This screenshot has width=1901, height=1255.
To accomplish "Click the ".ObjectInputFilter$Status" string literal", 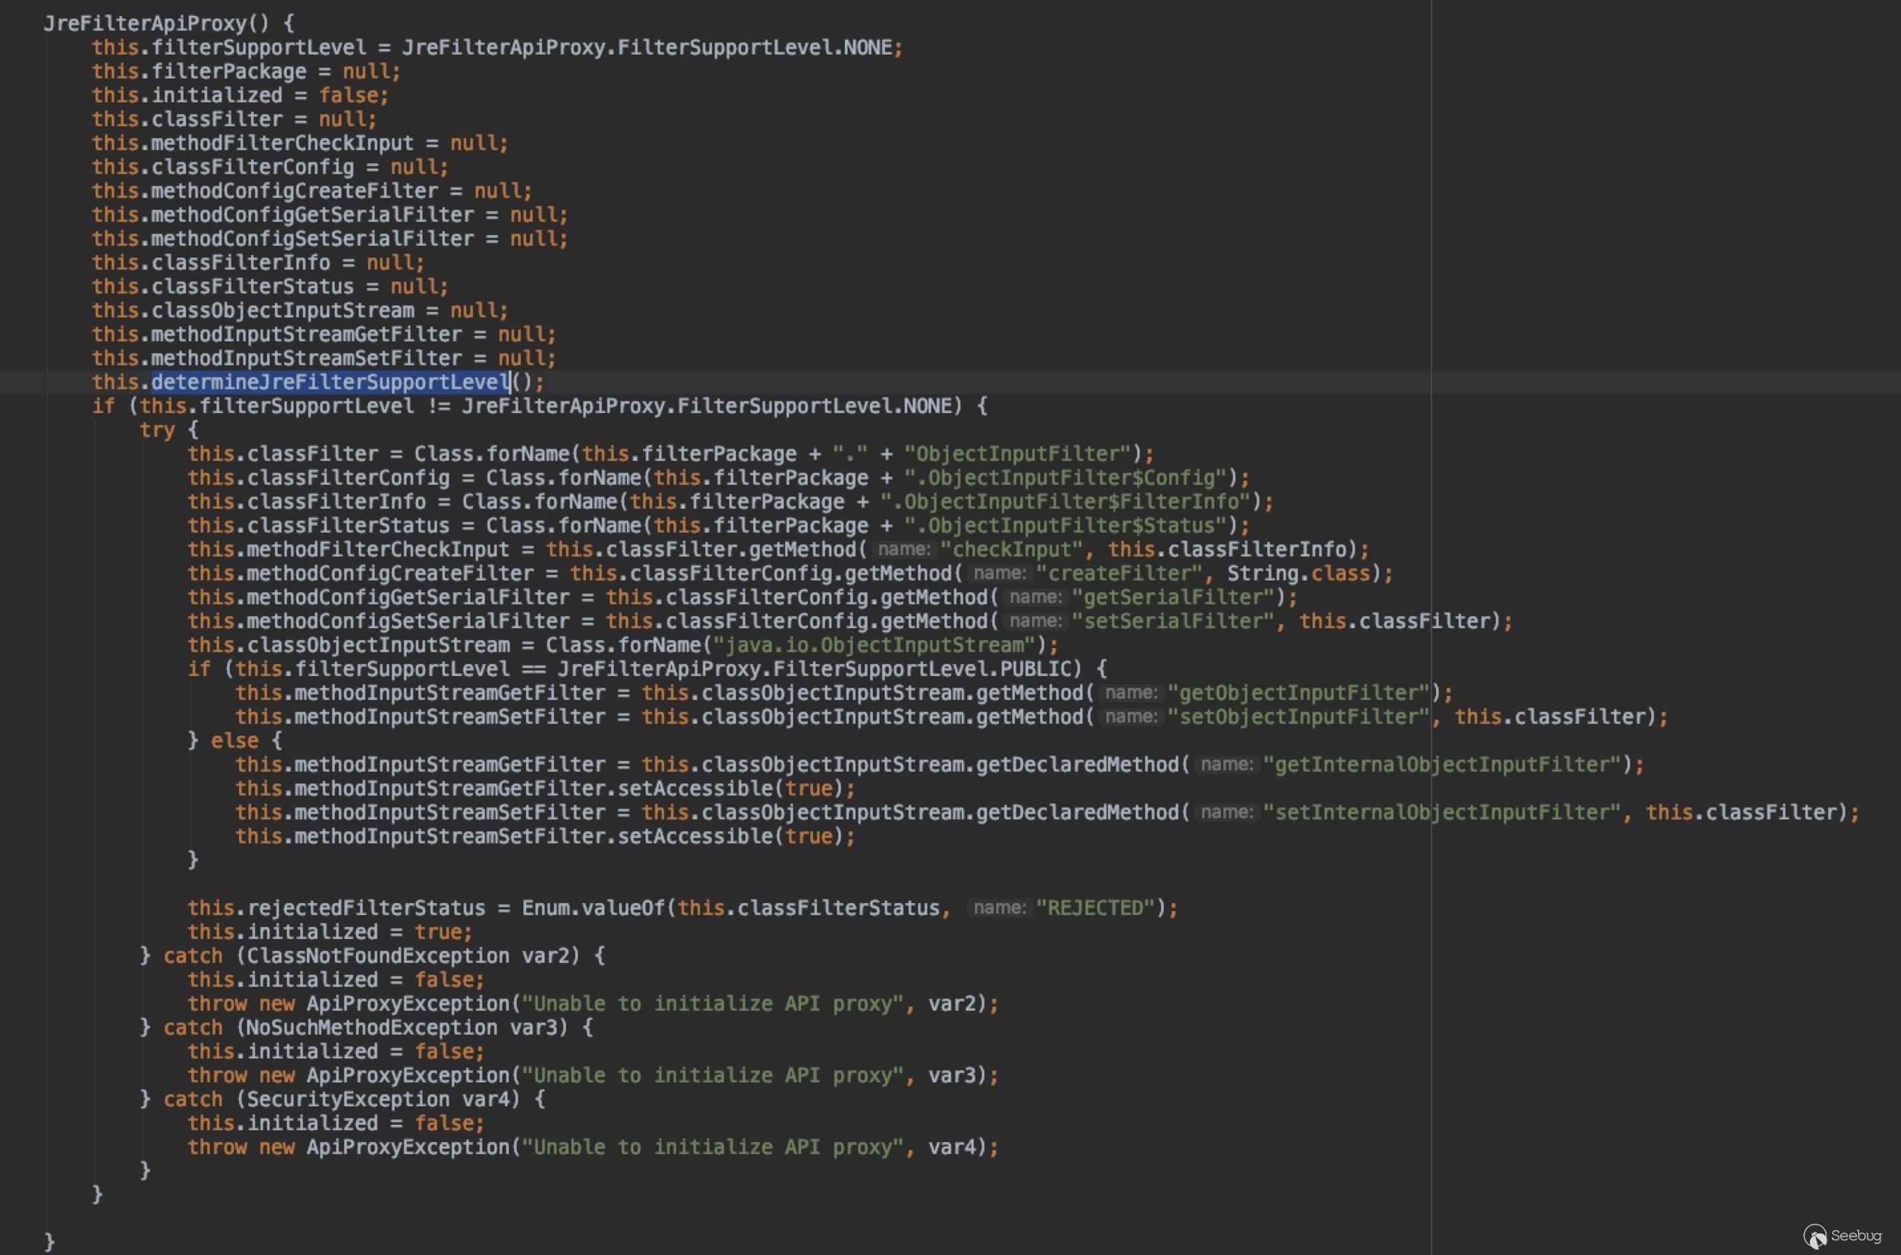I will (1065, 527).
